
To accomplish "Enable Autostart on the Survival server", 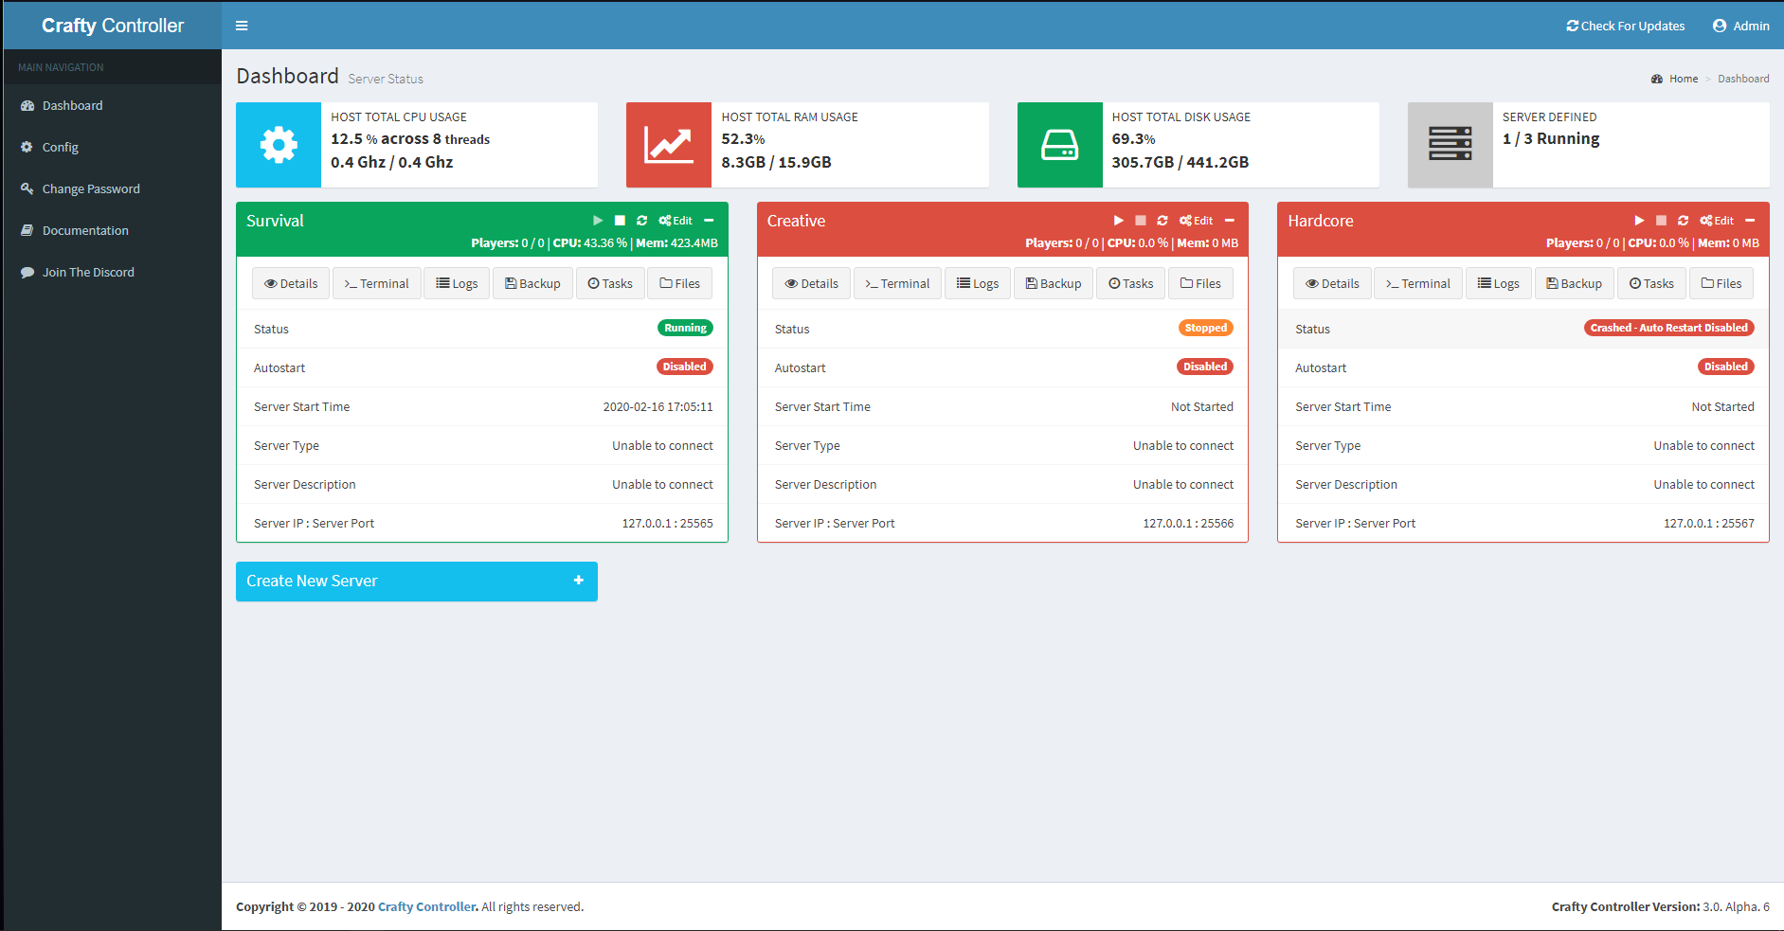I will [x=684, y=367].
